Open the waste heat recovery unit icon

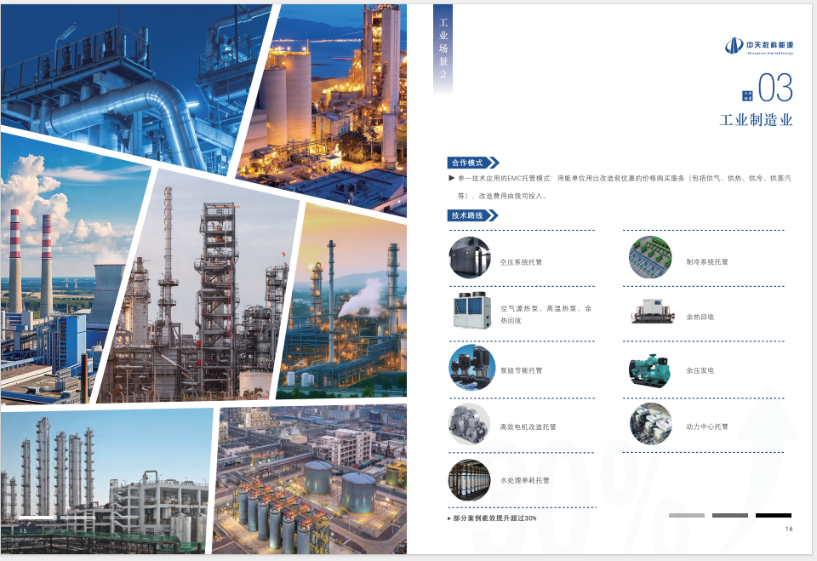click(x=650, y=313)
